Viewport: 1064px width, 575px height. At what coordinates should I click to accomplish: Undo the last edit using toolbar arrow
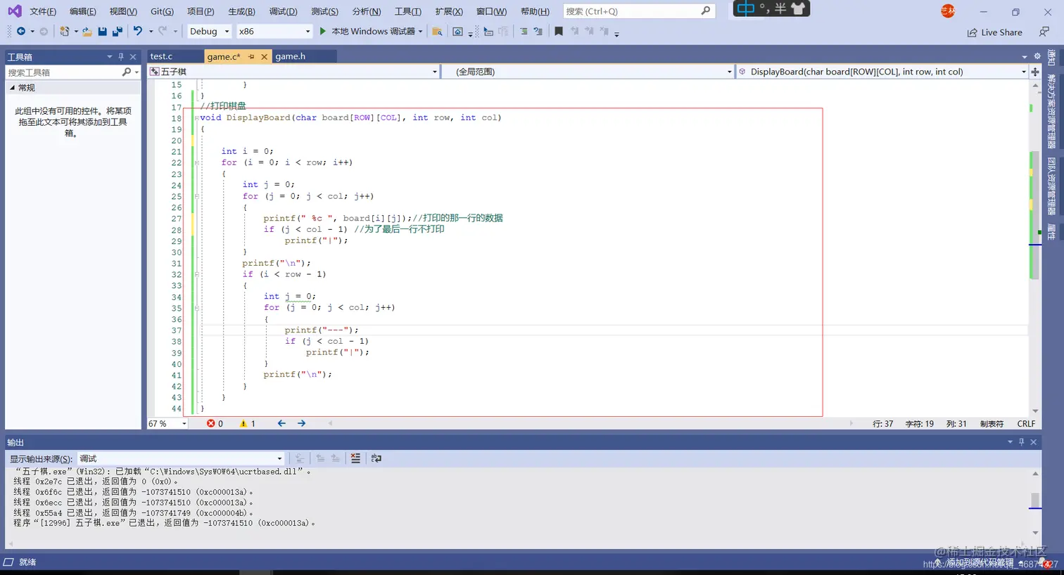coord(138,31)
